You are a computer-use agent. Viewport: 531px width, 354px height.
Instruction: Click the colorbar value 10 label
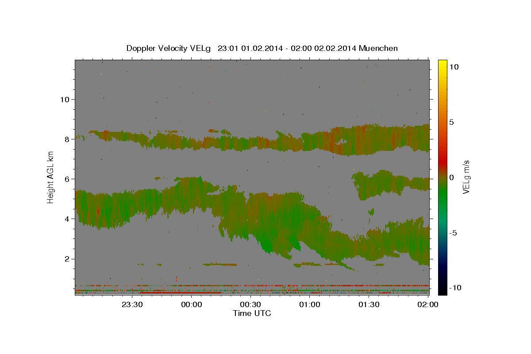point(454,67)
